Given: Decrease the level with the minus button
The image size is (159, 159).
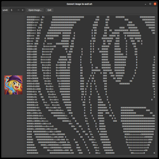Looking at the screenshot, I should [x=19, y=10].
